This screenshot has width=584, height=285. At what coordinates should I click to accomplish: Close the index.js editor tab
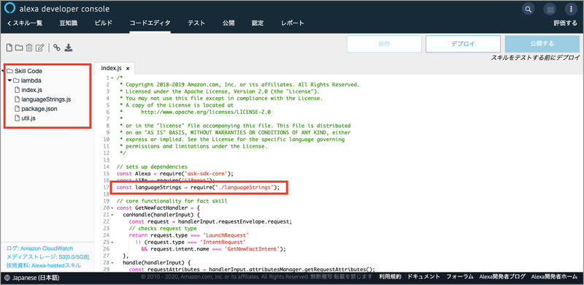[127, 68]
